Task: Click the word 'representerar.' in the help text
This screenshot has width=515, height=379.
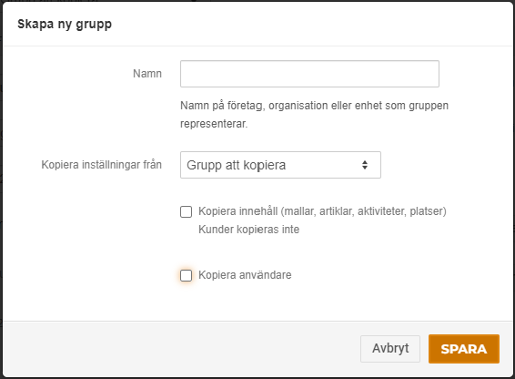Action: (214, 124)
